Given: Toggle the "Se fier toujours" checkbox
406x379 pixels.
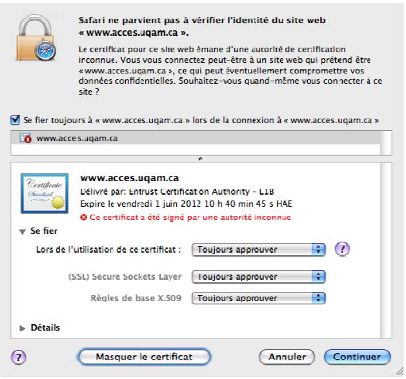Looking at the screenshot, I should point(15,120).
